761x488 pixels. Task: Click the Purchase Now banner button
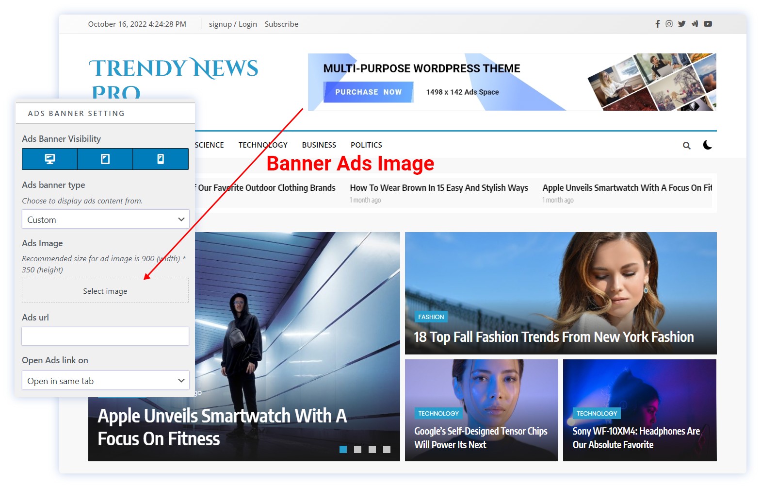tap(368, 92)
